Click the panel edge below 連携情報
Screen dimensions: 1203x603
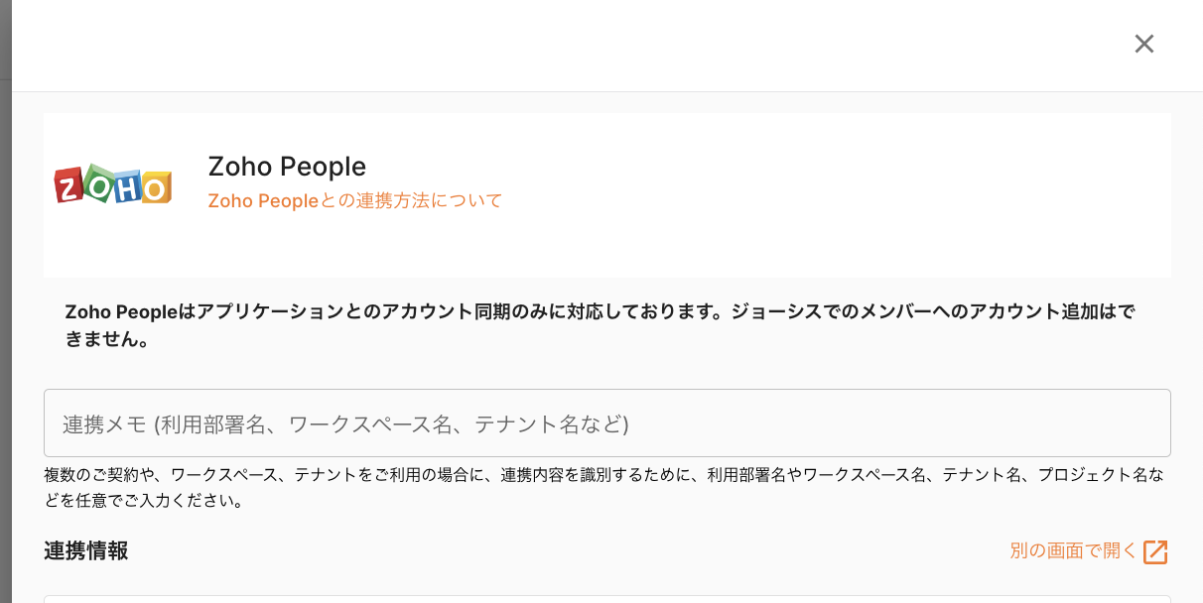point(606,598)
